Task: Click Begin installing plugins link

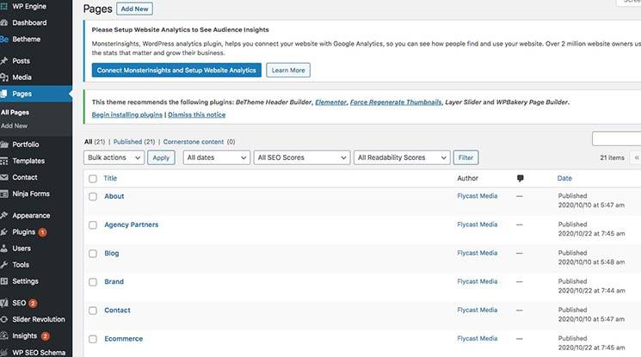Action: (127, 115)
